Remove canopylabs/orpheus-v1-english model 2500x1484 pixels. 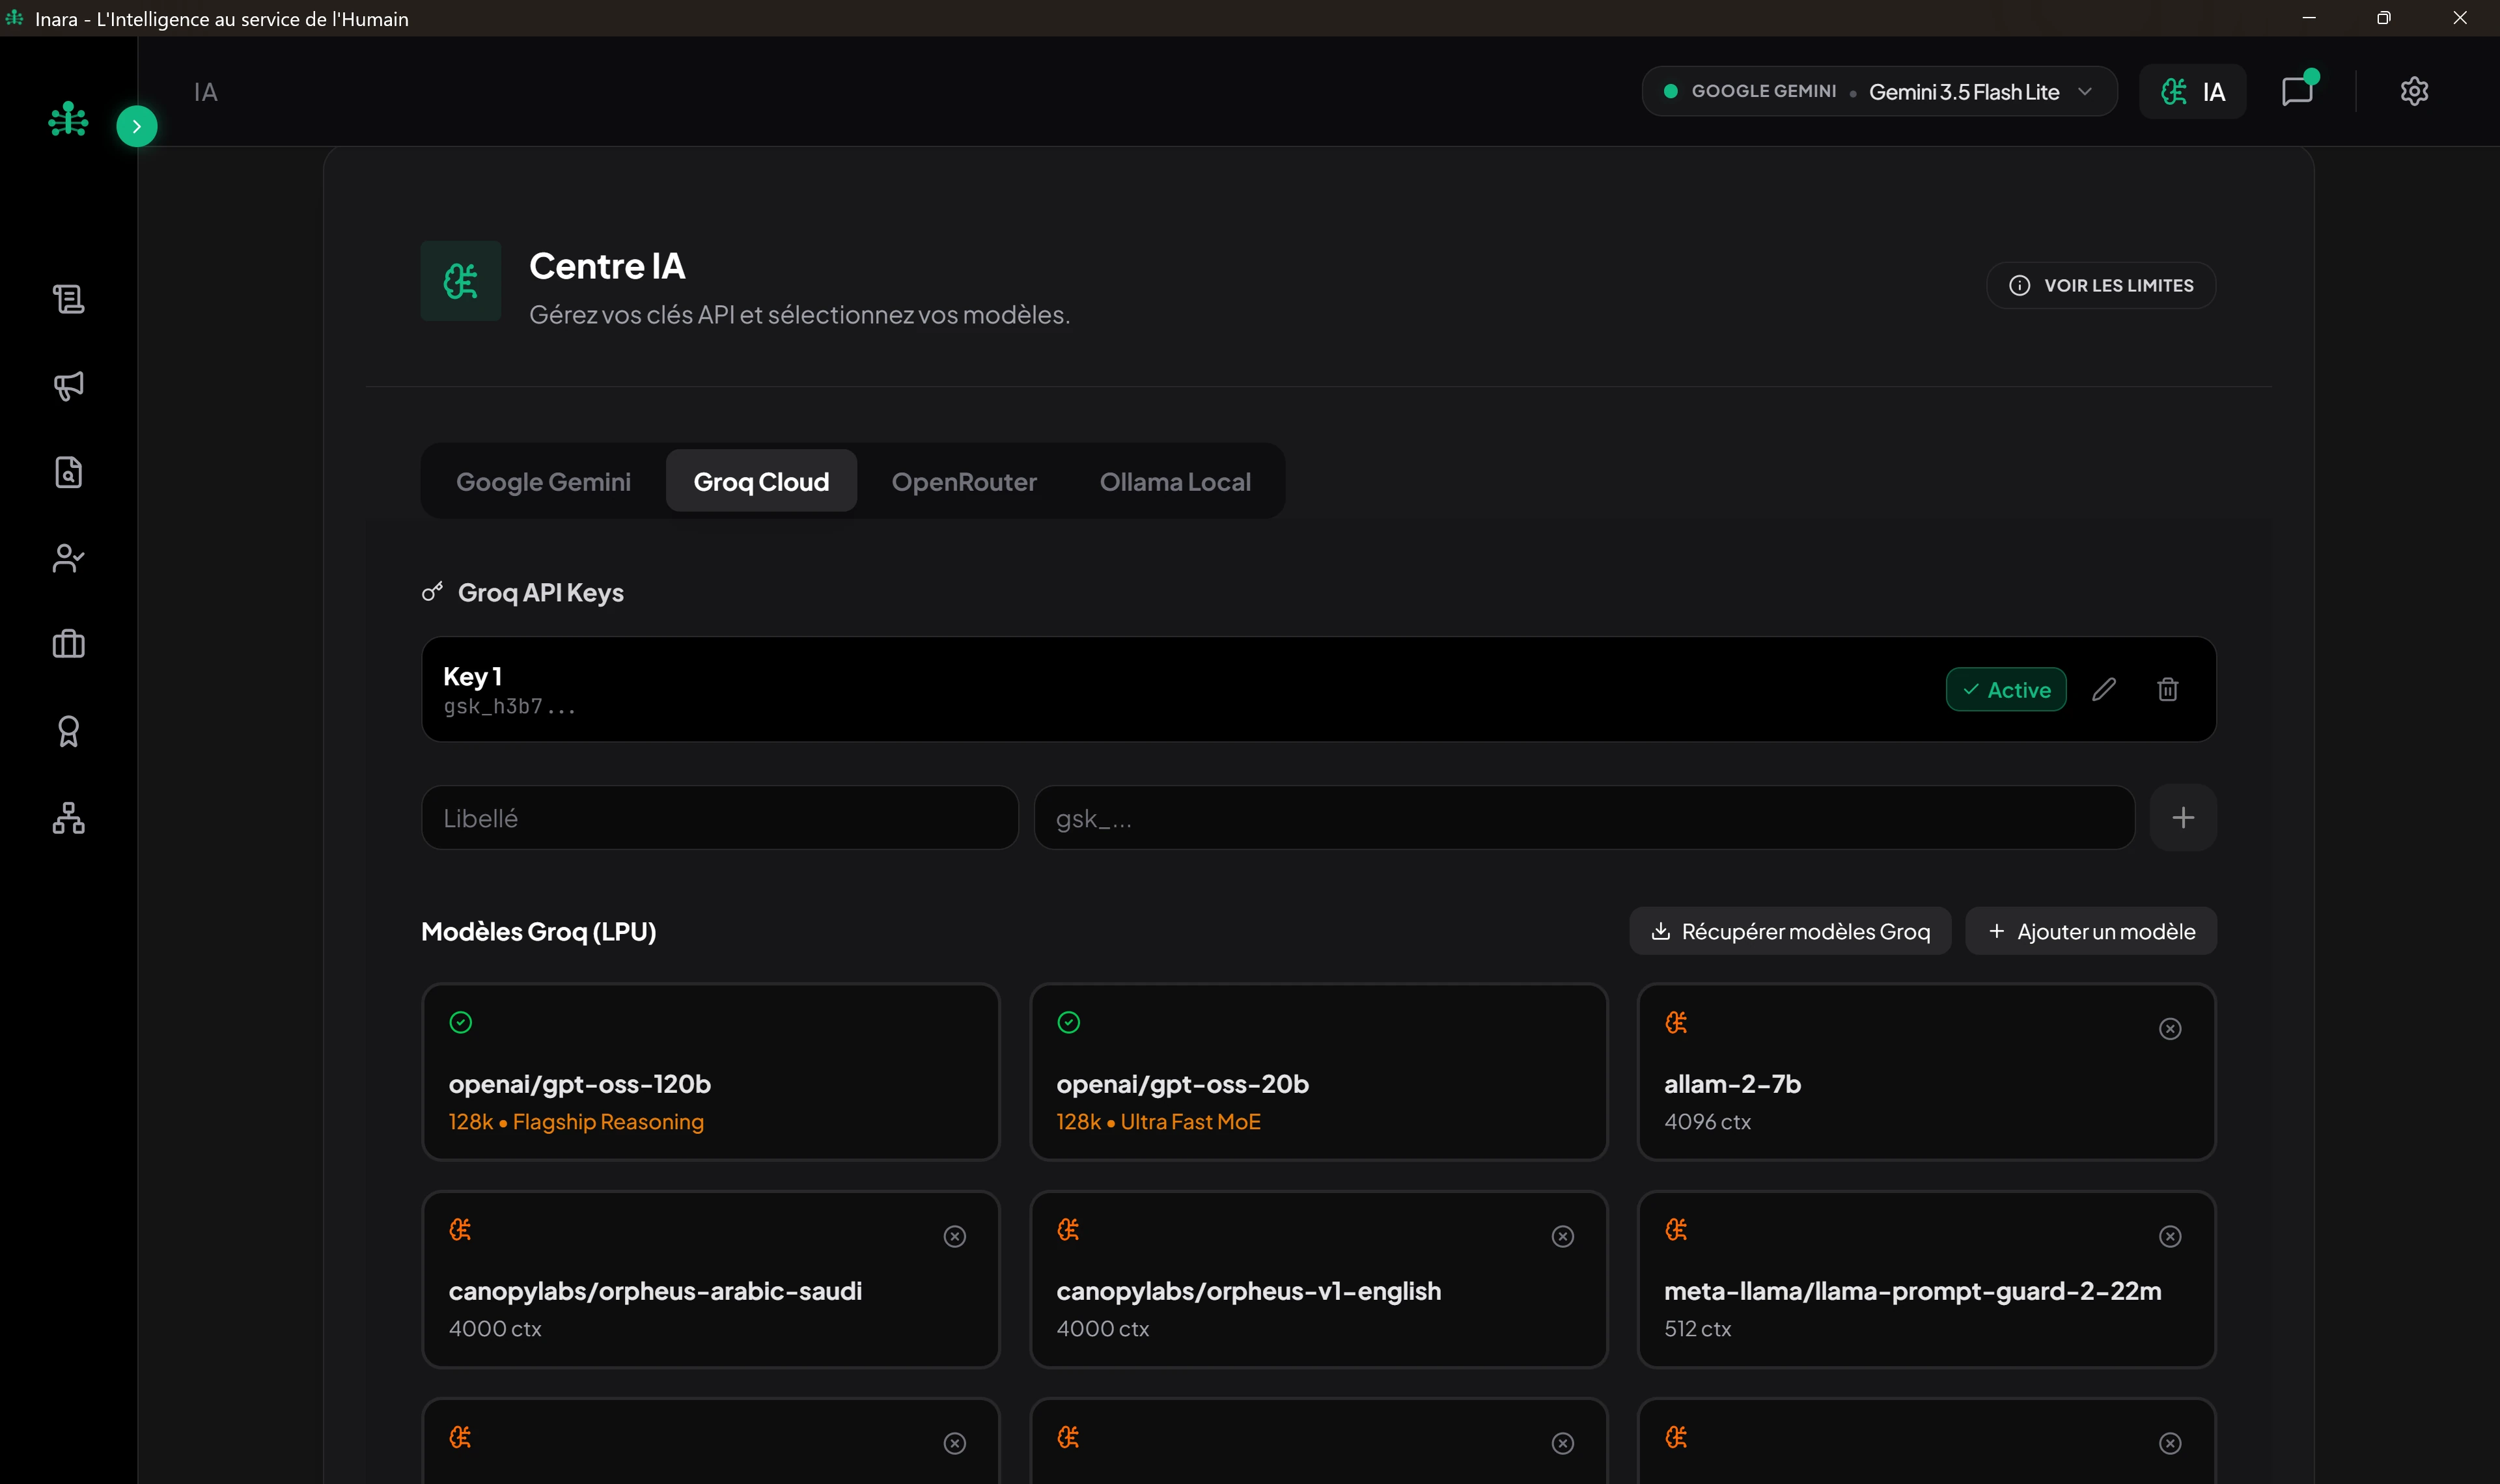[x=1563, y=1237]
